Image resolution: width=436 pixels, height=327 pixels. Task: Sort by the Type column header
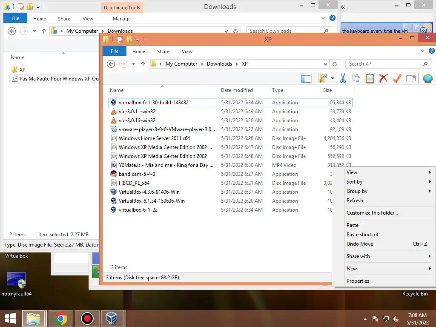pos(295,90)
